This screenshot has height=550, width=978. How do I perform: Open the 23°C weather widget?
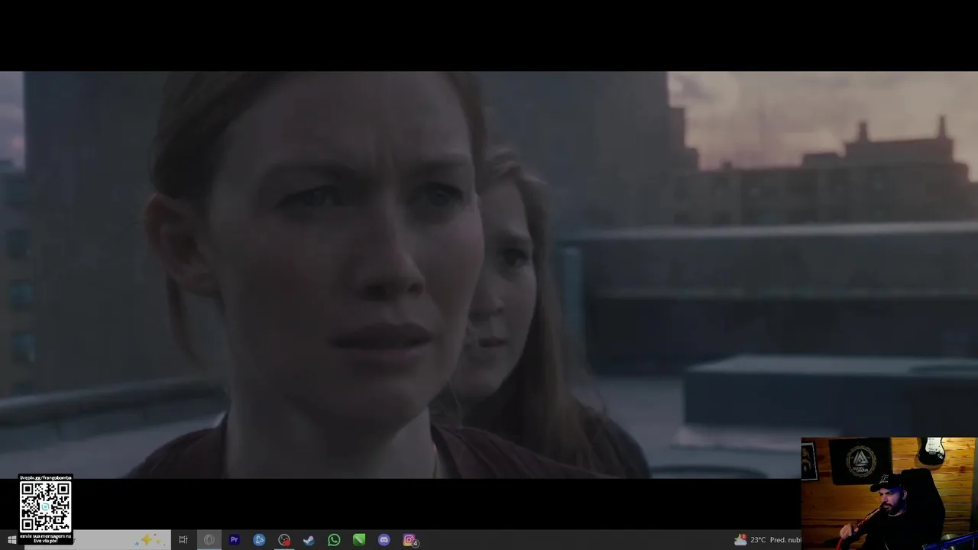pyautogui.click(x=766, y=540)
